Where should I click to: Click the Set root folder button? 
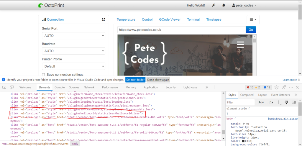tap(135, 80)
